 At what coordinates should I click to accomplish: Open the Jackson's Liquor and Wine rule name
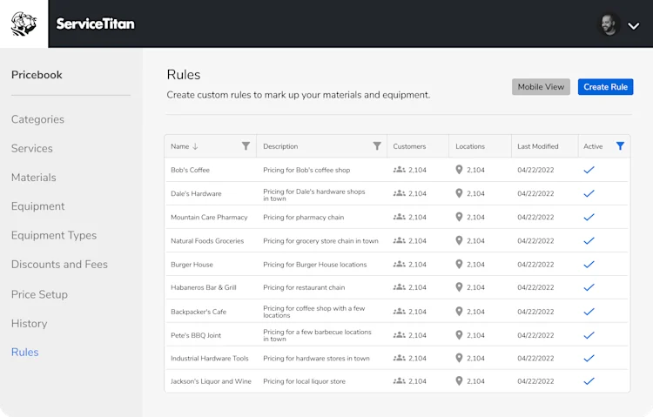(212, 381)
